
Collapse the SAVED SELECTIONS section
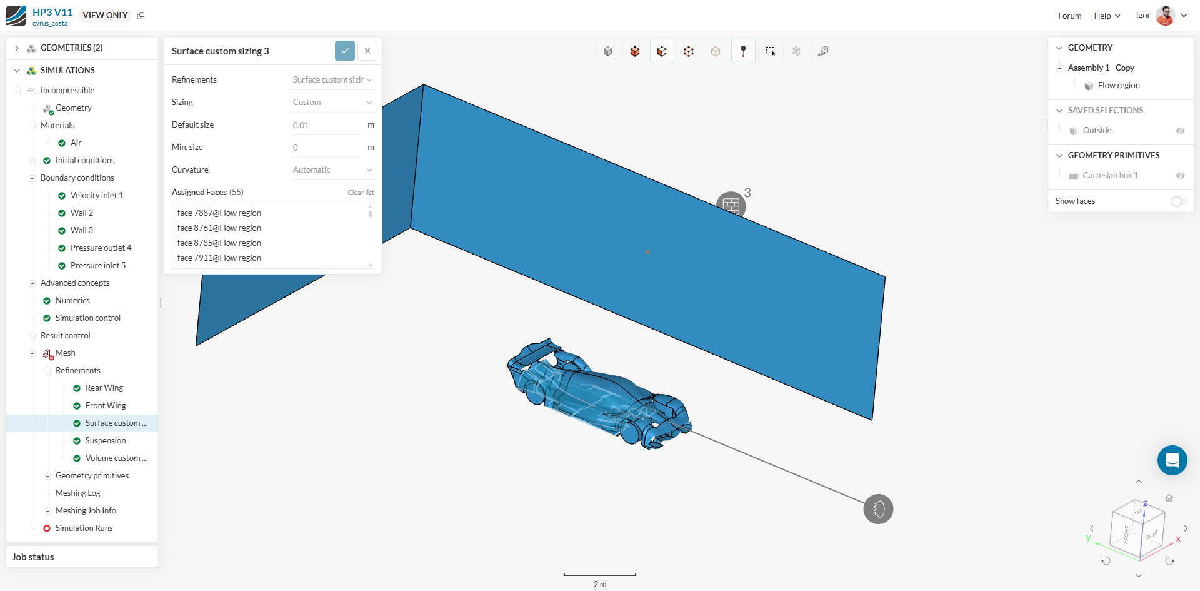[x=1059, y=111]
